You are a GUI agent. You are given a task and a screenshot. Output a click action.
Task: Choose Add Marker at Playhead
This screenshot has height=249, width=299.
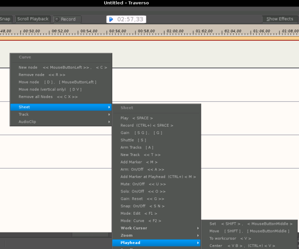click(156, 177)
